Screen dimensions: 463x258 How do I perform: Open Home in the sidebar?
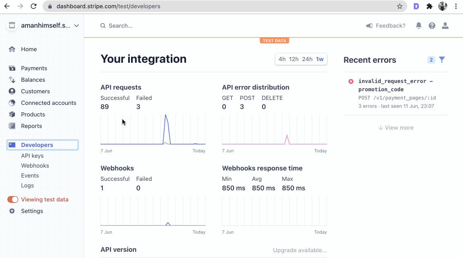tap(29, 49)
